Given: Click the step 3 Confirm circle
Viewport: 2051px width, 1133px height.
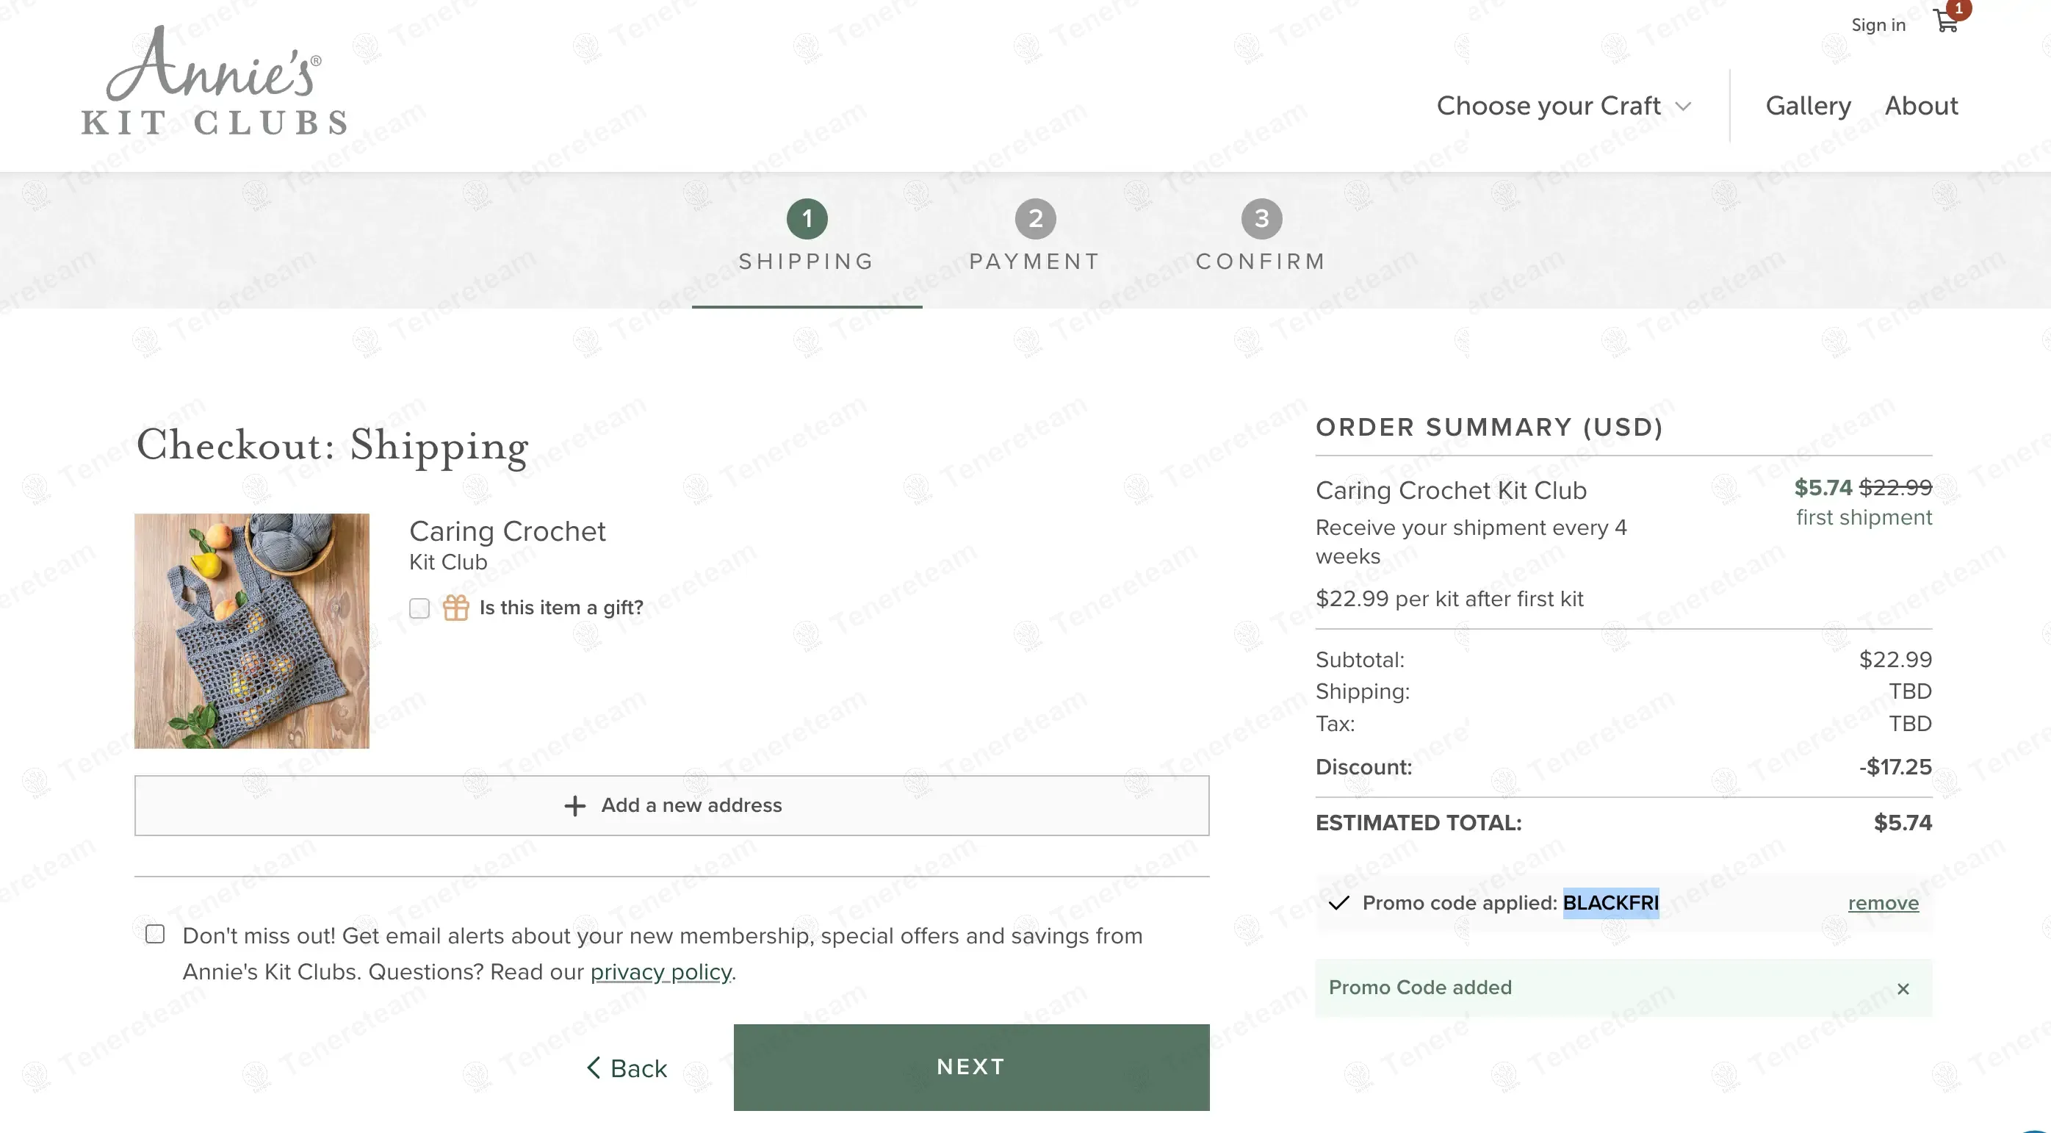Looking at the screenshot, I should tap(1261, 219).
